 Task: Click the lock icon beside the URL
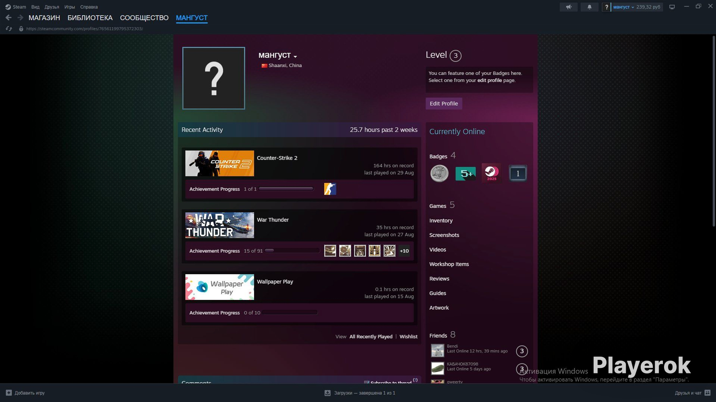point(21,29)
